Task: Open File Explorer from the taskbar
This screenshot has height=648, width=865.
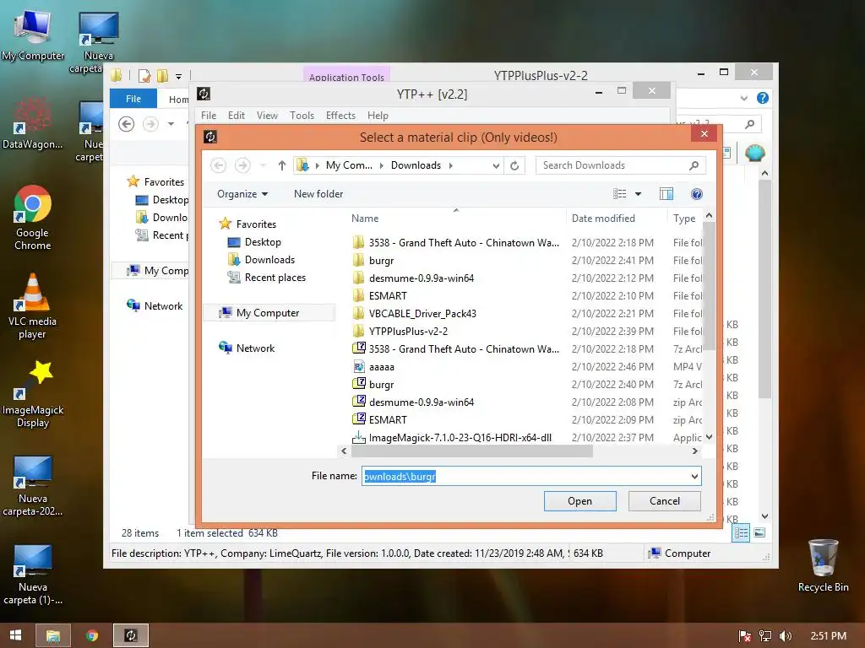Action: pyautogui.click(x=53, y=635)
